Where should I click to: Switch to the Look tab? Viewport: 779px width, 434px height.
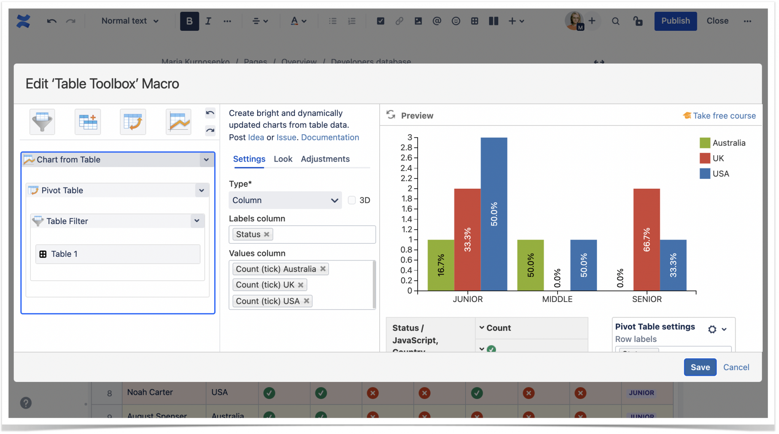(x=283, y=159)
